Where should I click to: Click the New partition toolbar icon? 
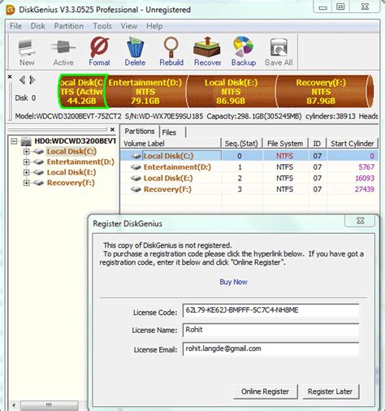(x=27, y=53)
